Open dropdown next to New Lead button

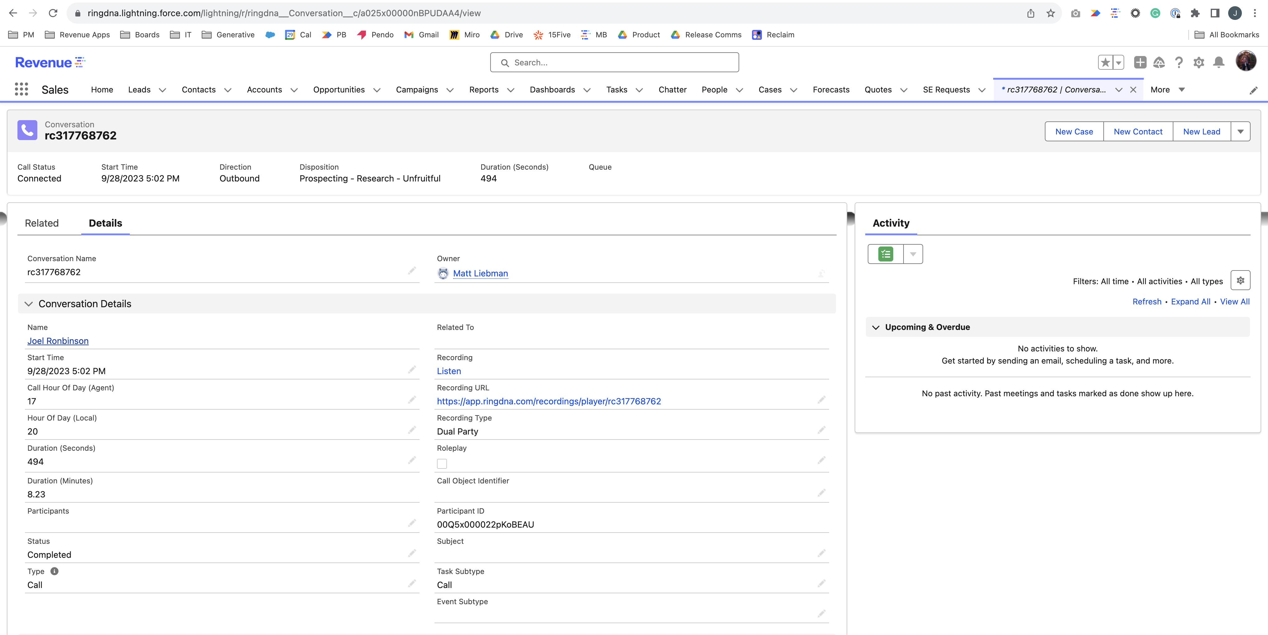pyautogui.click(x=1240, y=131)
